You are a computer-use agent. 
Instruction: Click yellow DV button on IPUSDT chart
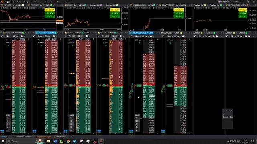(115, 10)
